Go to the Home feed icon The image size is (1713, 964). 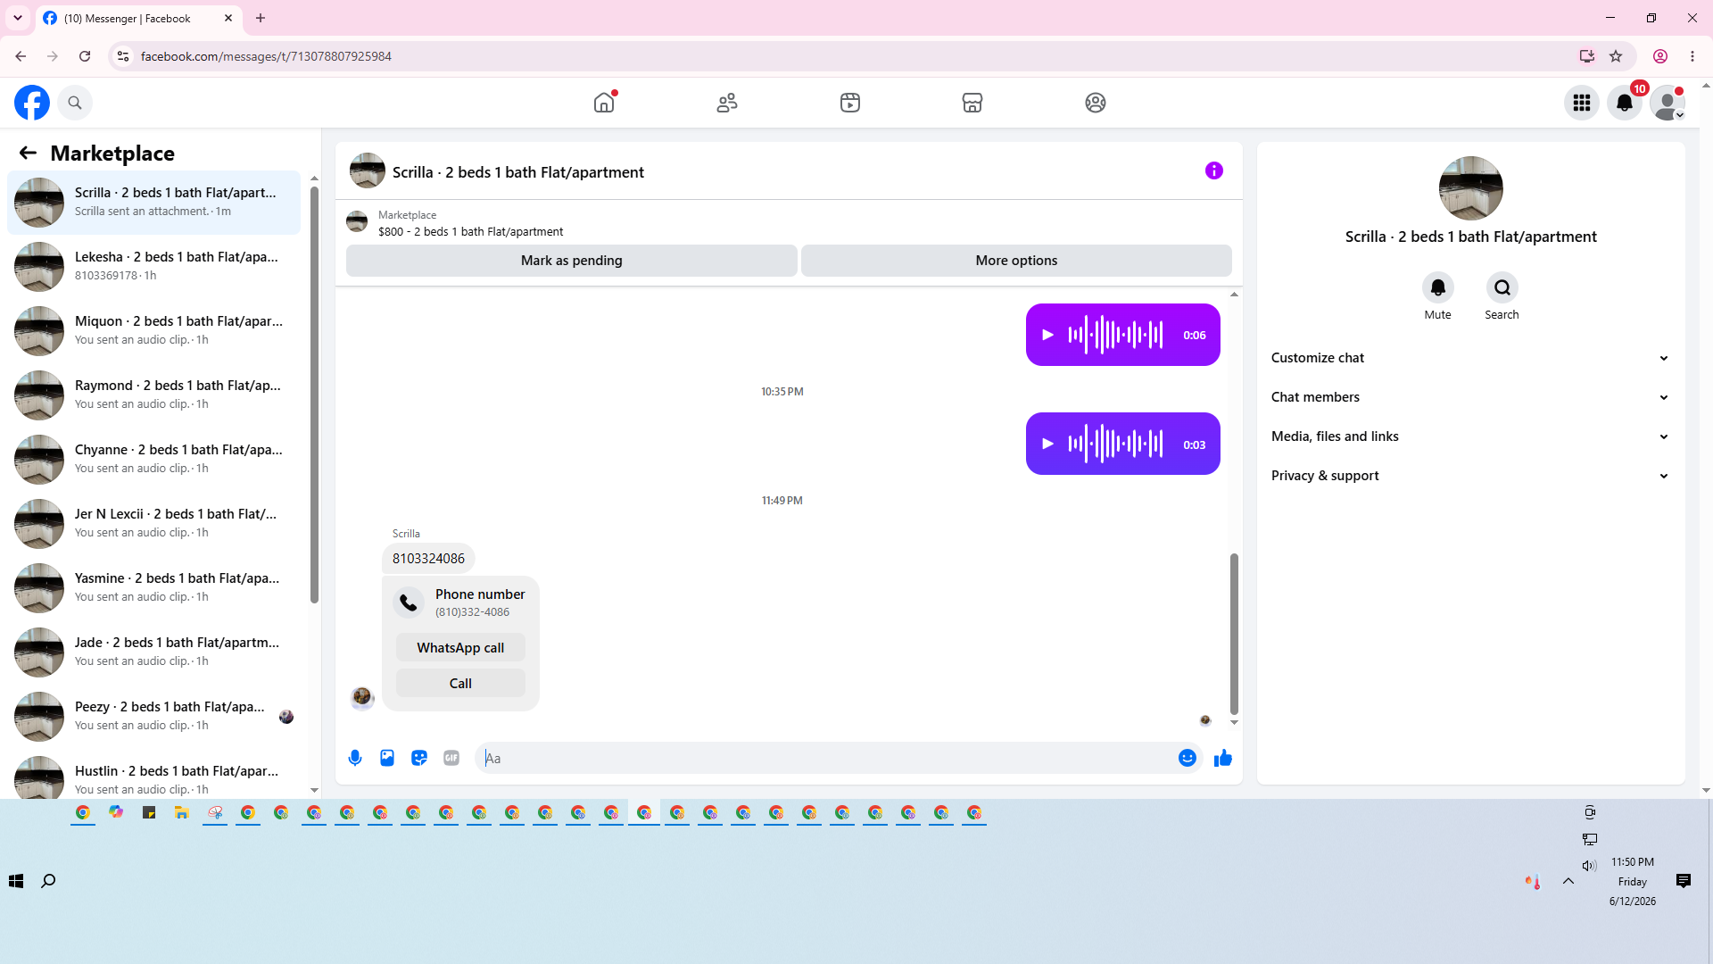(x=604, y=103)
